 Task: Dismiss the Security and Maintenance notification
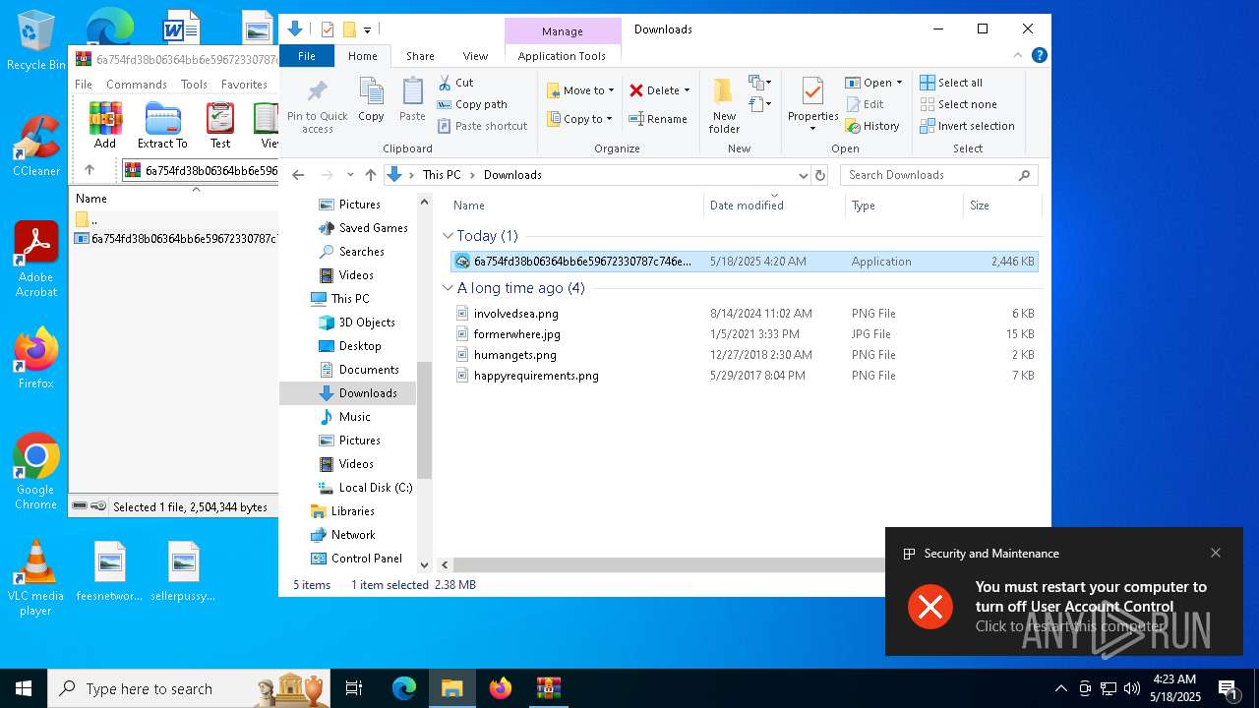click(x=1216, y=553)
